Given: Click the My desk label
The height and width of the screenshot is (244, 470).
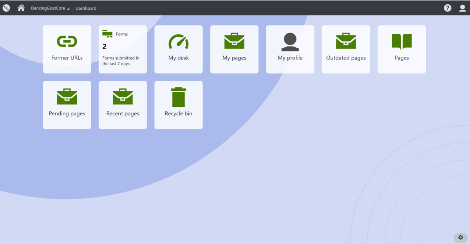Looking at the screenshot, I should [179, 58].
